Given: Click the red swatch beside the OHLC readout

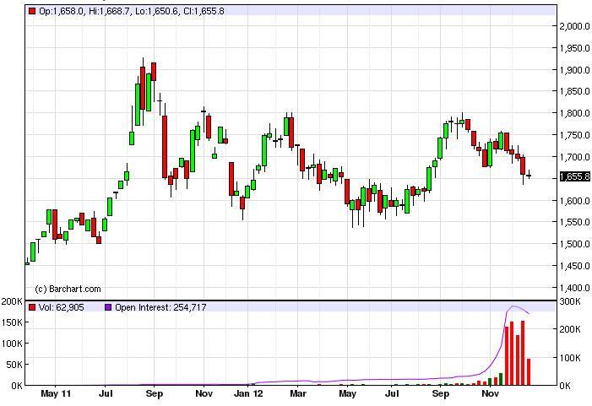Looking at the screenshot, I should [x=32, y=11].
